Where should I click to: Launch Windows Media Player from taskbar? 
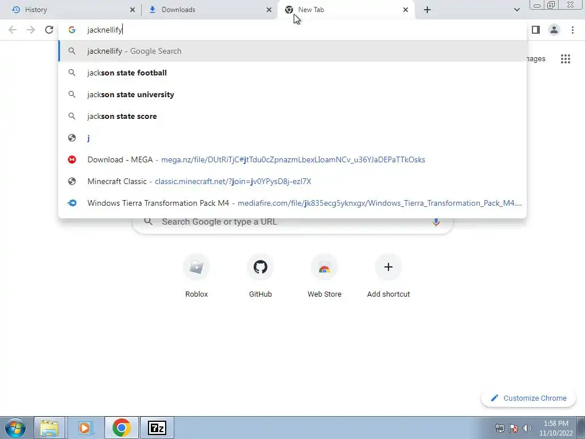[85, 428]
